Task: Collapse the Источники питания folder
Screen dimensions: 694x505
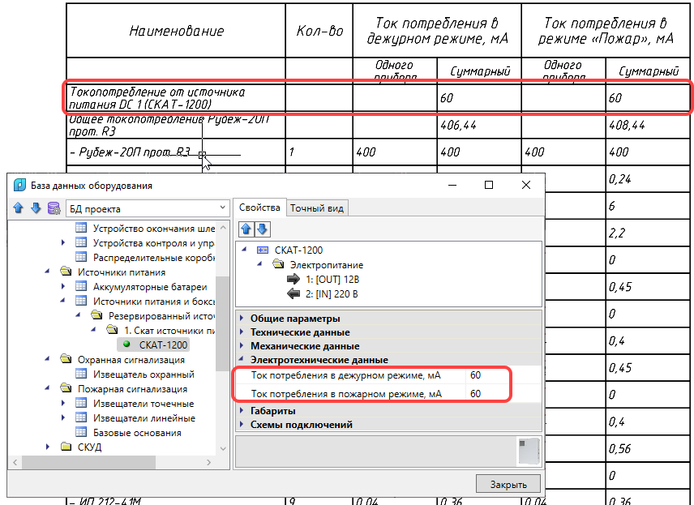Action: tap(47, 272)
